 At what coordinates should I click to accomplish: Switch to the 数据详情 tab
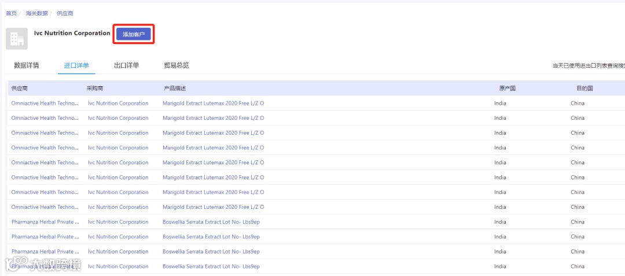(27, 66)
